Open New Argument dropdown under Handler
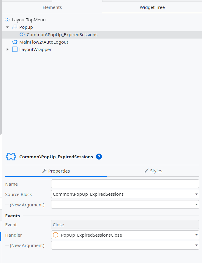The width and height of the screenshot is (202, 263). pyautogui.click(x=125, y=245)
